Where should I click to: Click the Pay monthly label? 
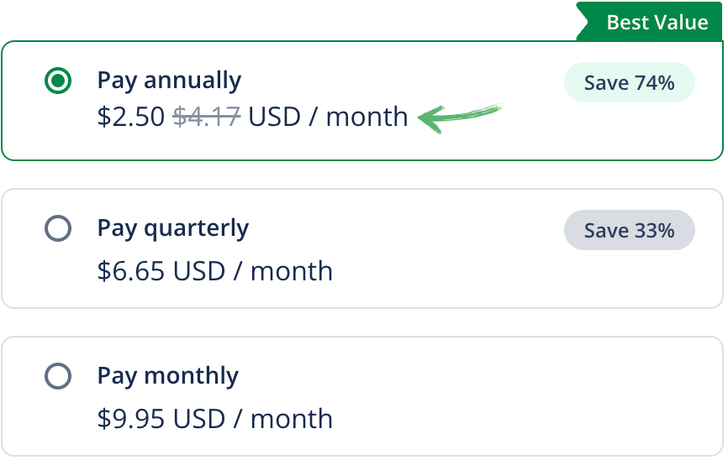pos(168,376)
